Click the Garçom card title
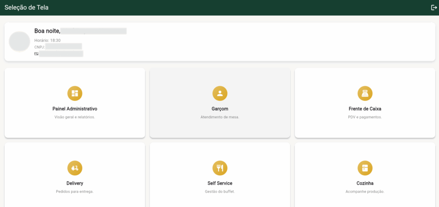 pos(220,109)
